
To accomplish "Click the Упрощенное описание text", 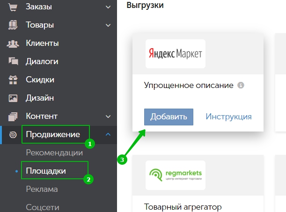I will click(189, 85).
